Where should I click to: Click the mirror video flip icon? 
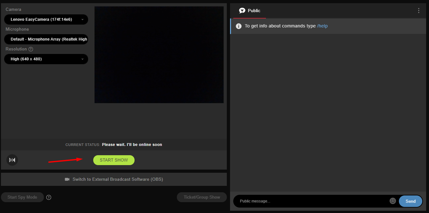12,160
